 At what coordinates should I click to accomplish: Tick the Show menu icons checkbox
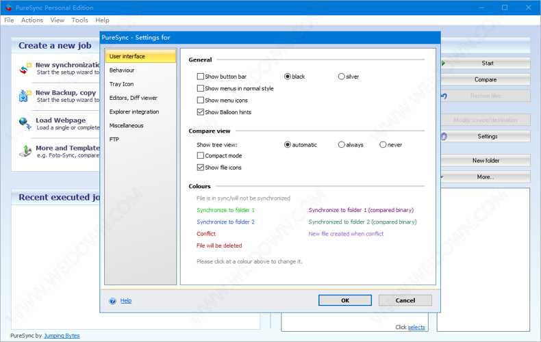tap(200, 100)
